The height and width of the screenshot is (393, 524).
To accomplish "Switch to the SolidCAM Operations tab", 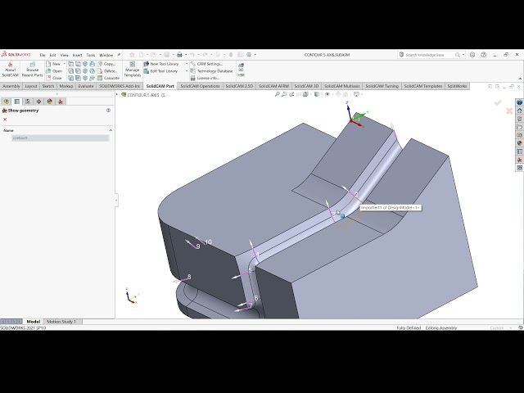I will [x=200, y=86].
